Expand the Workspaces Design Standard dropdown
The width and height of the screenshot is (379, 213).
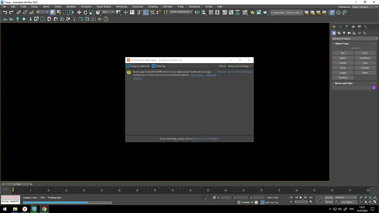(x=365, y=7)
